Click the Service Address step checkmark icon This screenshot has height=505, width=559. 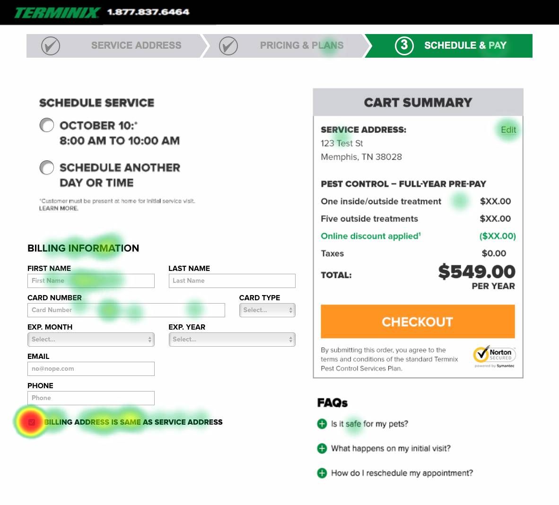click(51, 46)
